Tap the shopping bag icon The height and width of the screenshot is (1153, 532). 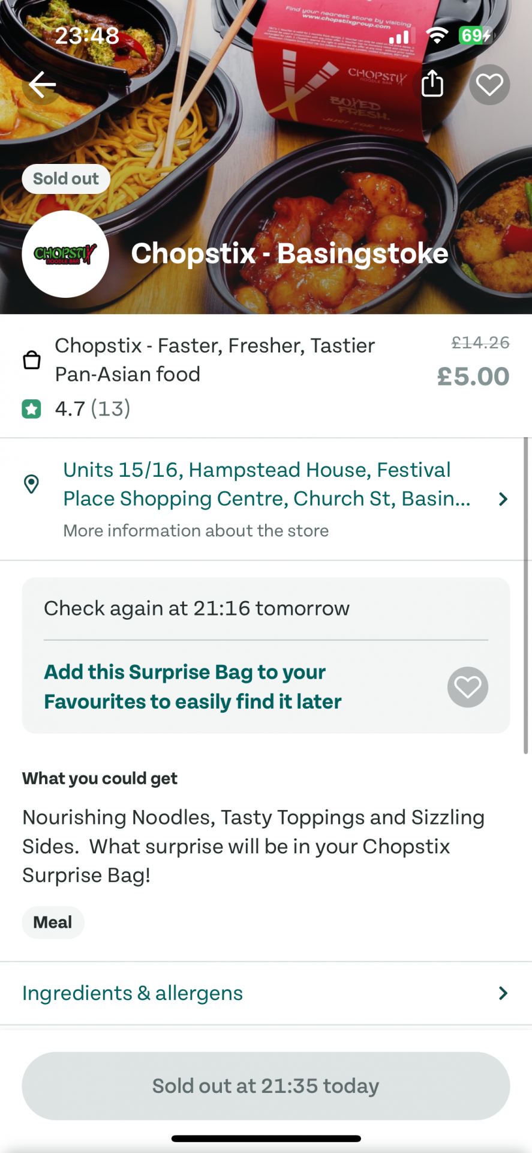coord(31,360)
